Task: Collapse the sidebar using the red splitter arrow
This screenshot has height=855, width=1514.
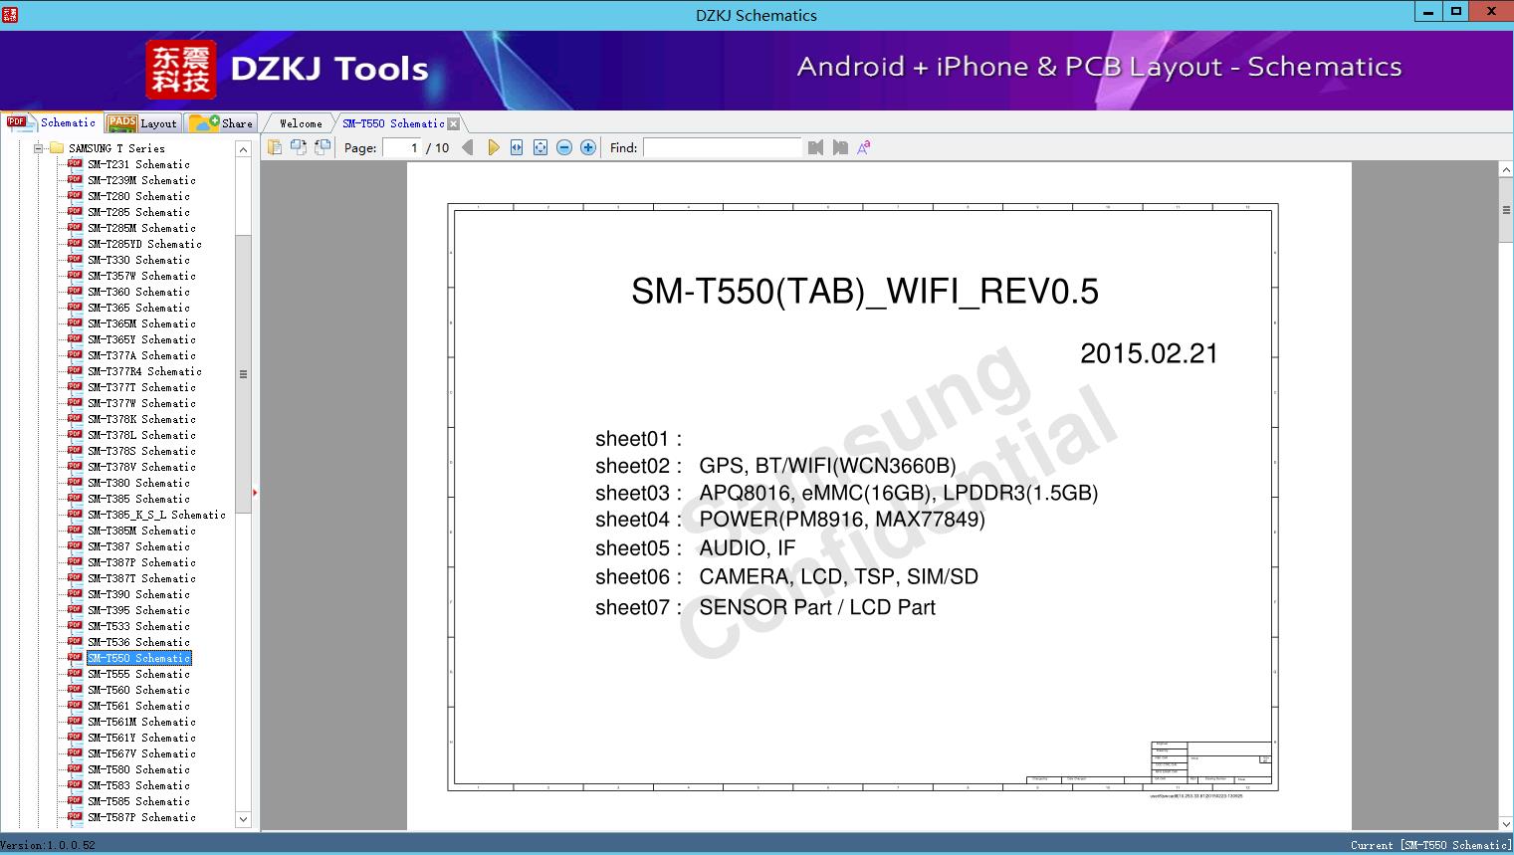Action: (x=255, y=492)
